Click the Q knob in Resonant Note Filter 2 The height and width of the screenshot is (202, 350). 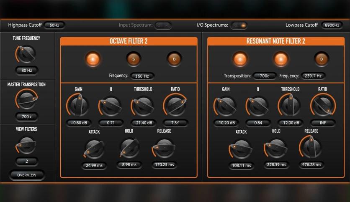(257, 106)
